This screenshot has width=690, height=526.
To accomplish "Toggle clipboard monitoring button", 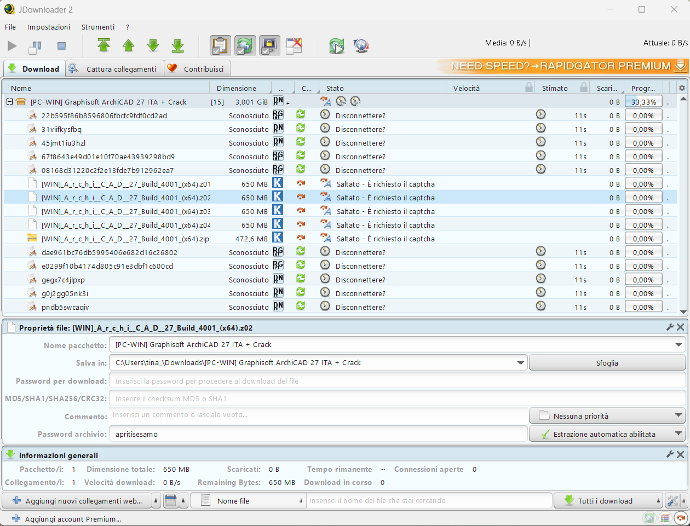I will 220,46.
